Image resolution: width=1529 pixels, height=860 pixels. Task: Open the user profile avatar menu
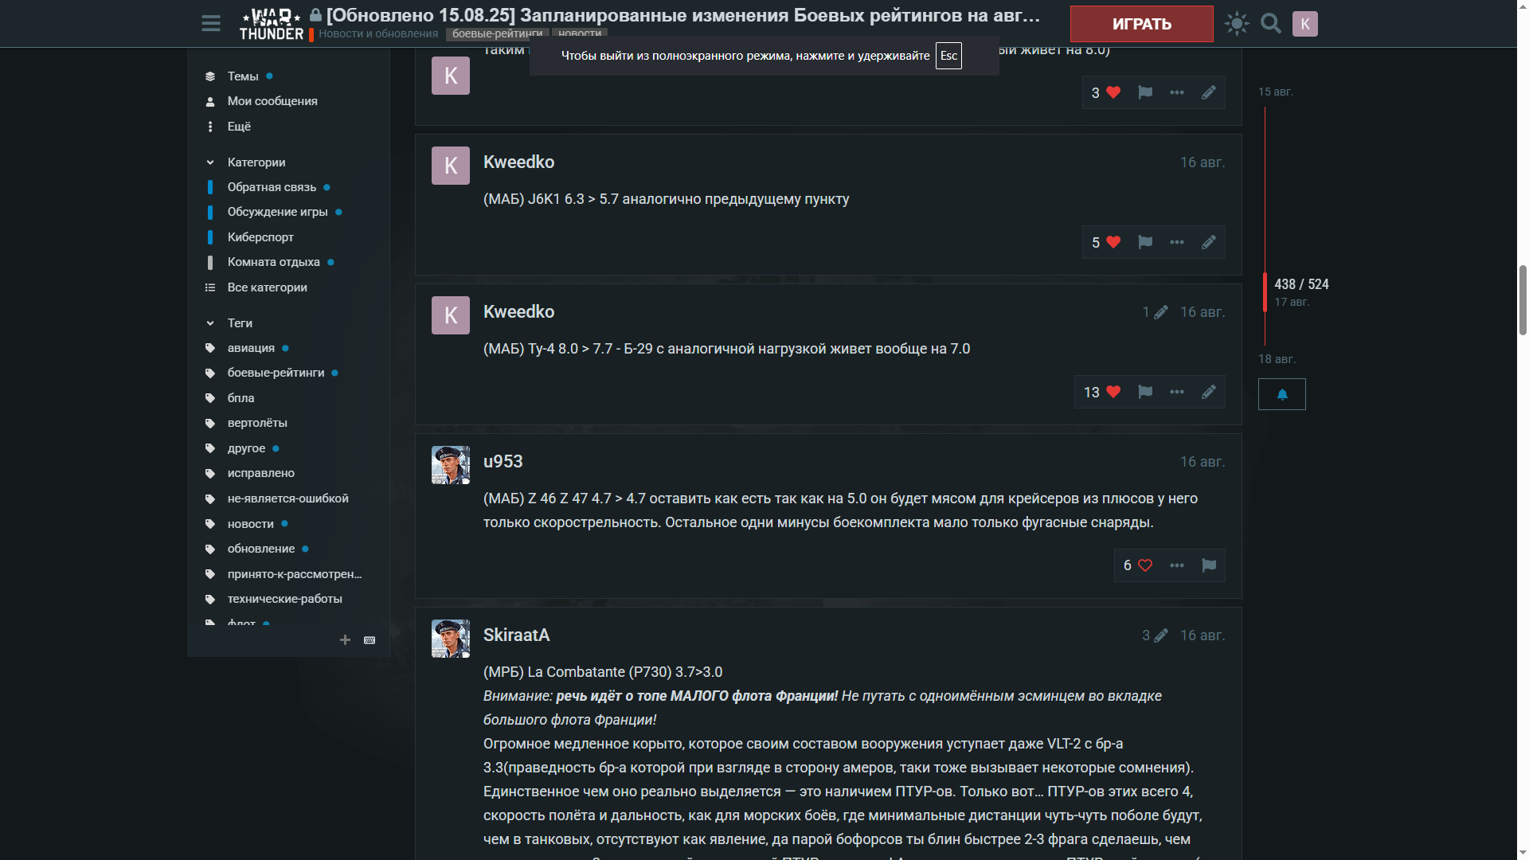[x=1304, y=24]
